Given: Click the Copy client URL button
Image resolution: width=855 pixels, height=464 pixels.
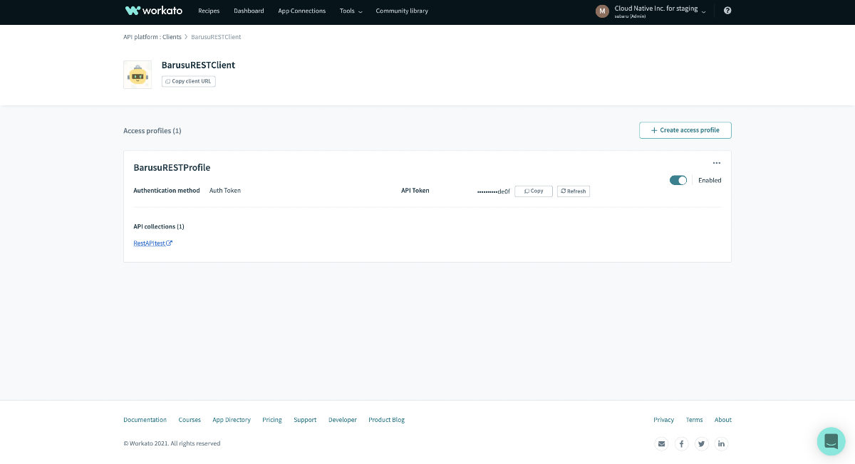Looking at the screenshot, I should [x=189, y=81].
